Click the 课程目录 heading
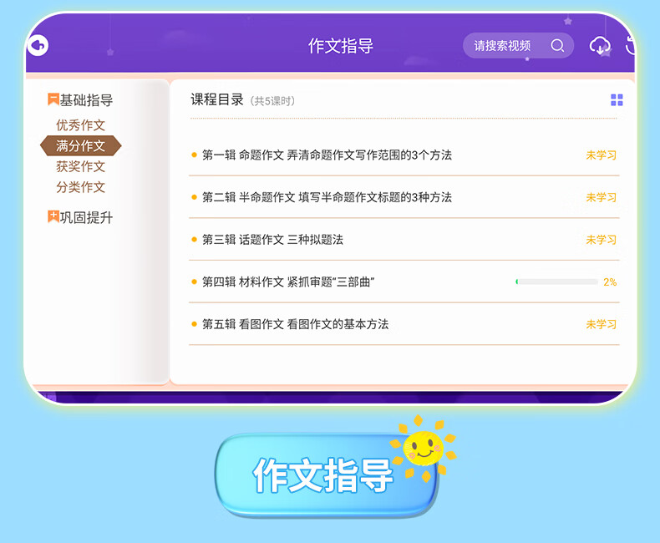Viewport: 660px width, 543px height. [217, 99]
